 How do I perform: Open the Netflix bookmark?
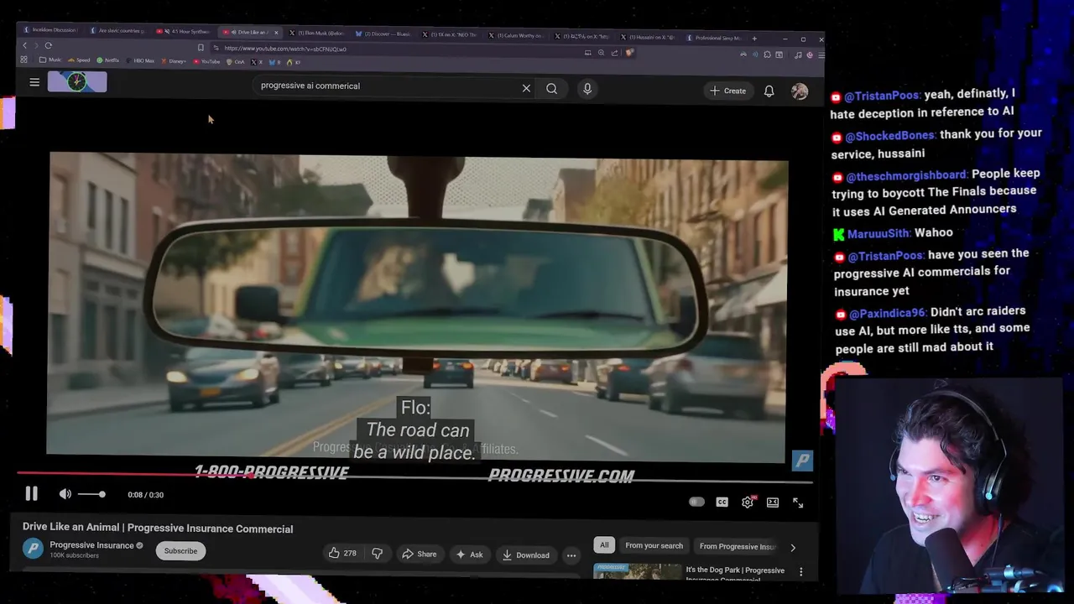pyautogui.click(x=107, y=60)
